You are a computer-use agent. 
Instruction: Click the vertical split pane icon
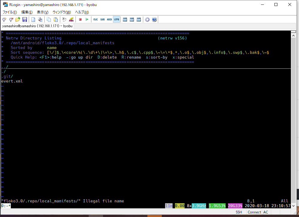132,19
